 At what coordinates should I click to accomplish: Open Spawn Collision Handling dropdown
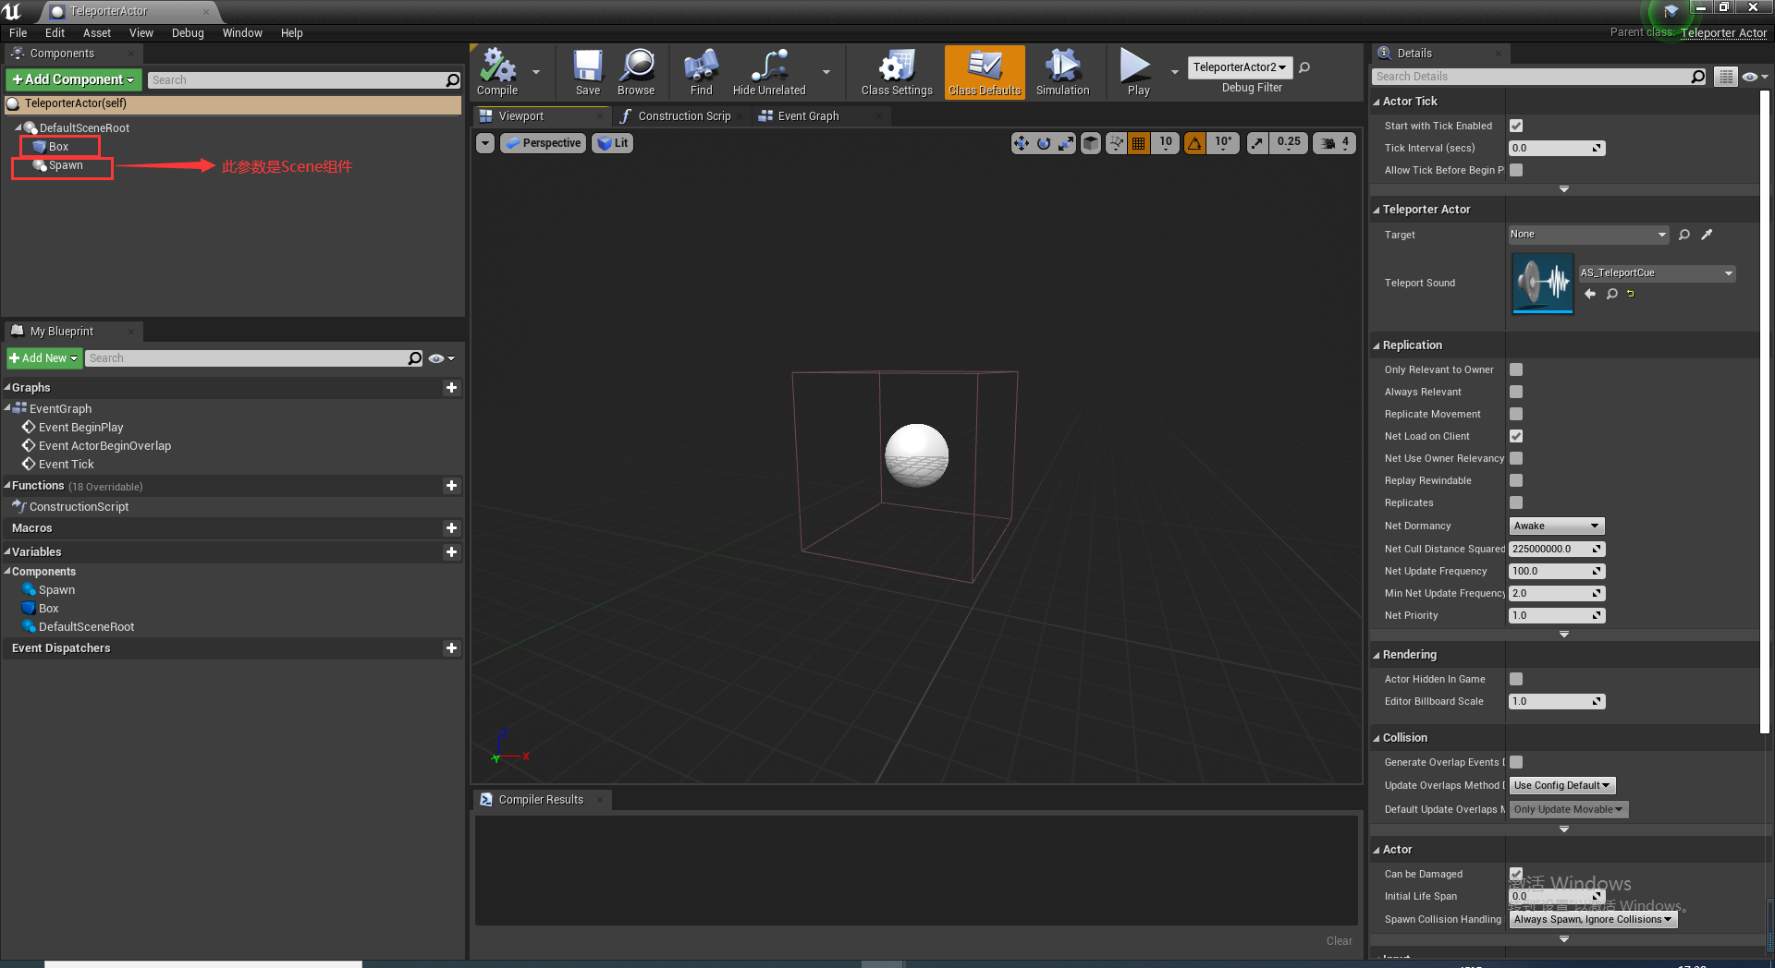click(1592, 919)
